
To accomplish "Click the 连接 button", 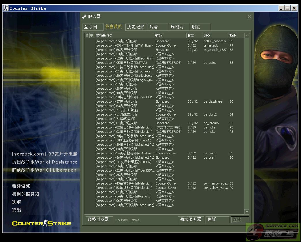I will click(x=240, y=220).
